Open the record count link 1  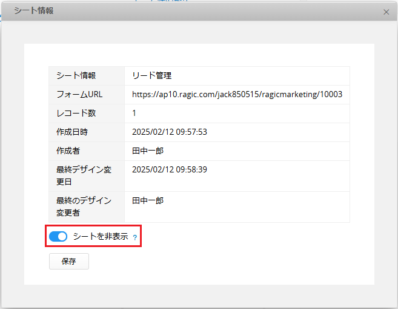click(x=134, y=113)
